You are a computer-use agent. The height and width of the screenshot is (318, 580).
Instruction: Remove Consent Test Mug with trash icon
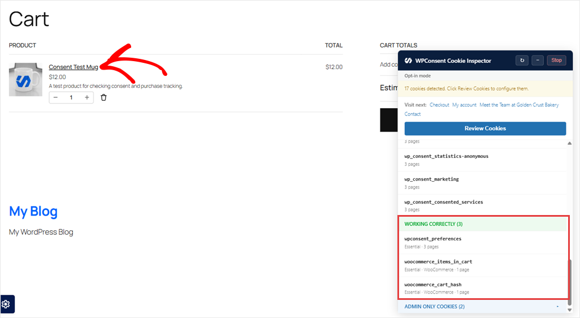pos(103,97)
